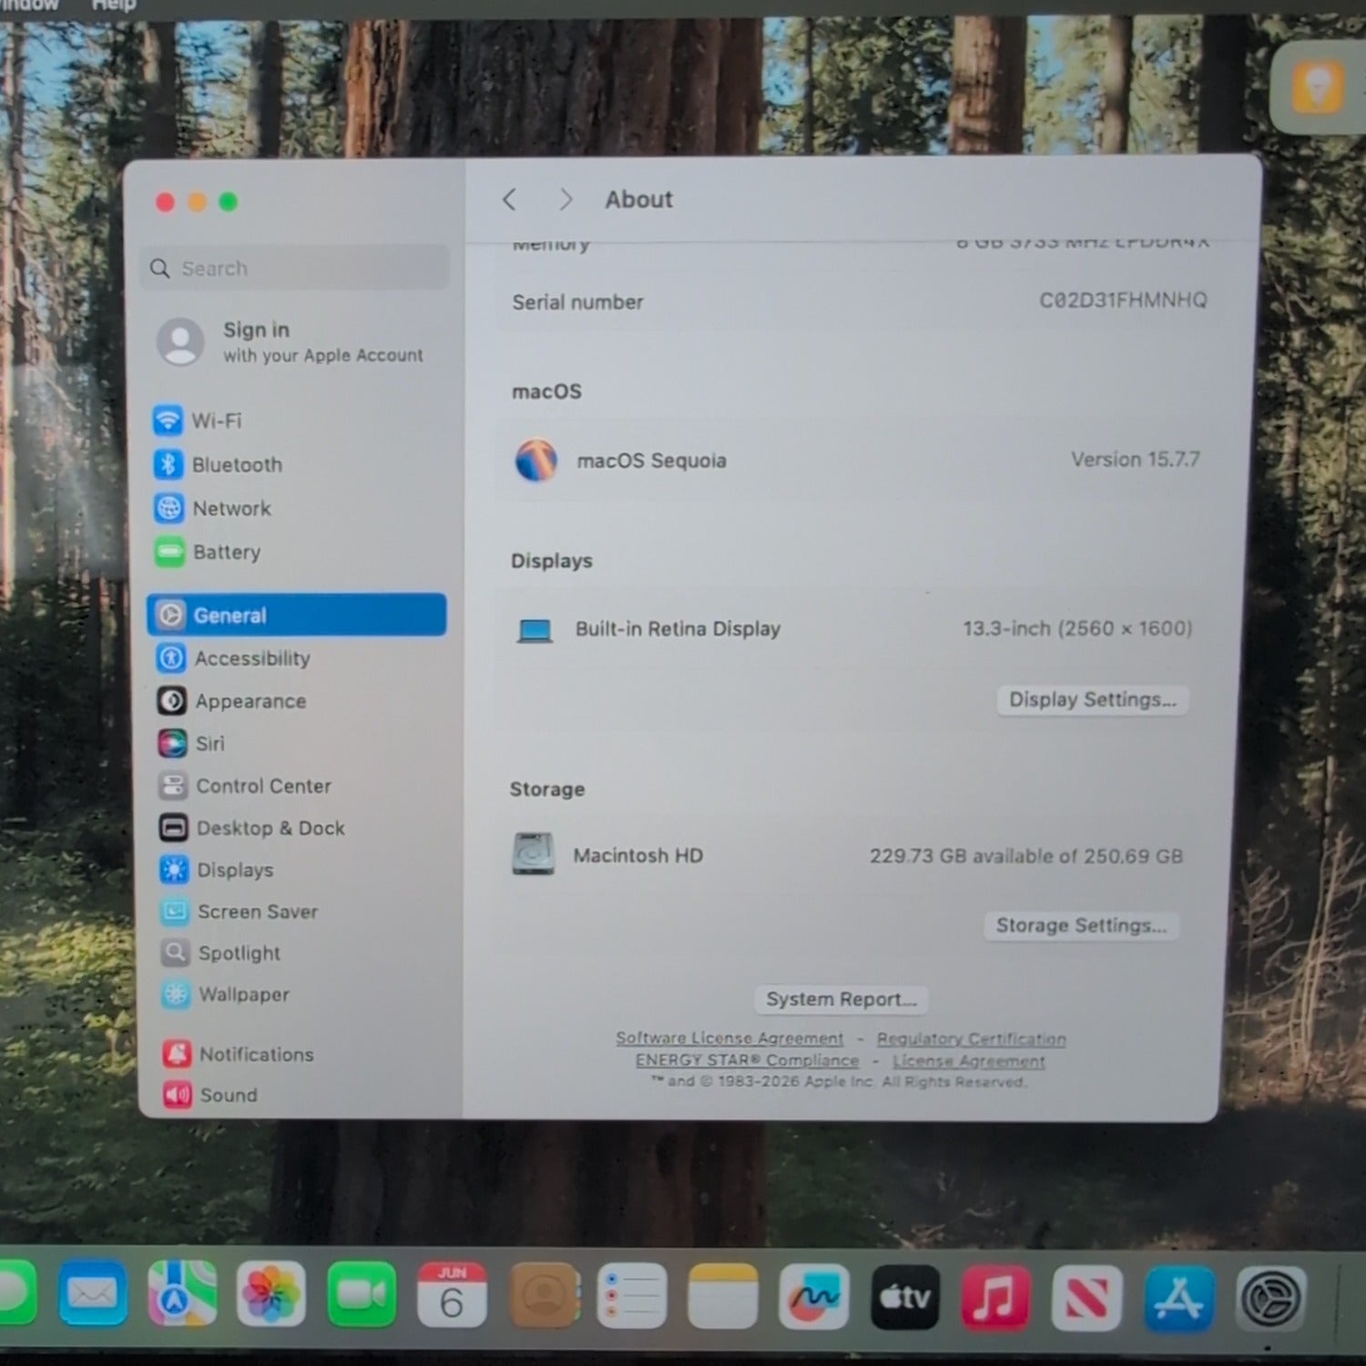Sign in with your Apple Account
Image resolution: width=1366 pixels, height=1366 pixels.
point(291,341)
